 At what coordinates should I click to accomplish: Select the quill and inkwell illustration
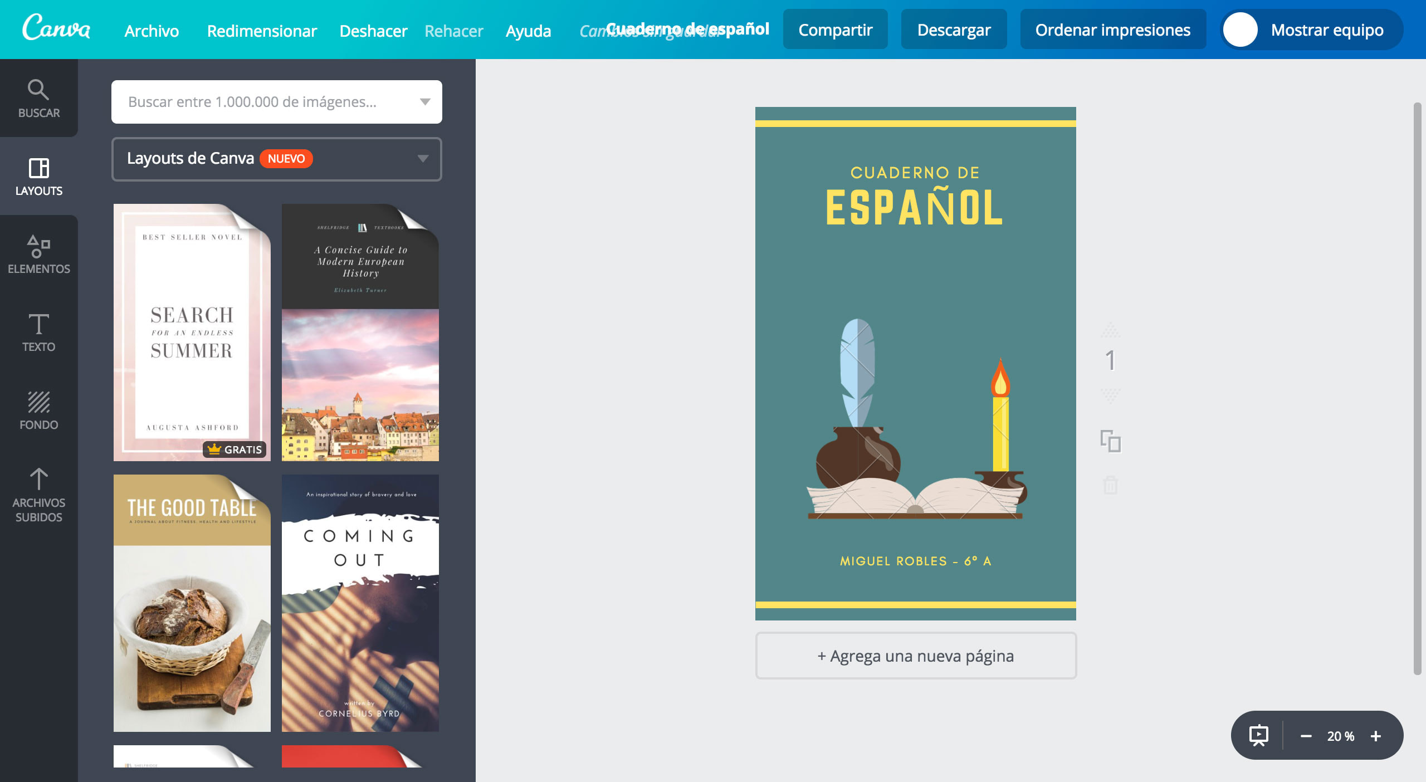pyautogui.click(x=858, y=401)
